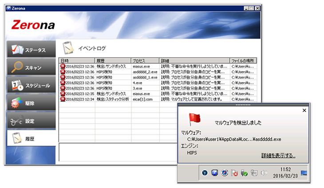Click the clipboard icon next to イベントログ
Image resolution: width=324 pixels, height=188 pixels.
(68, 48)
